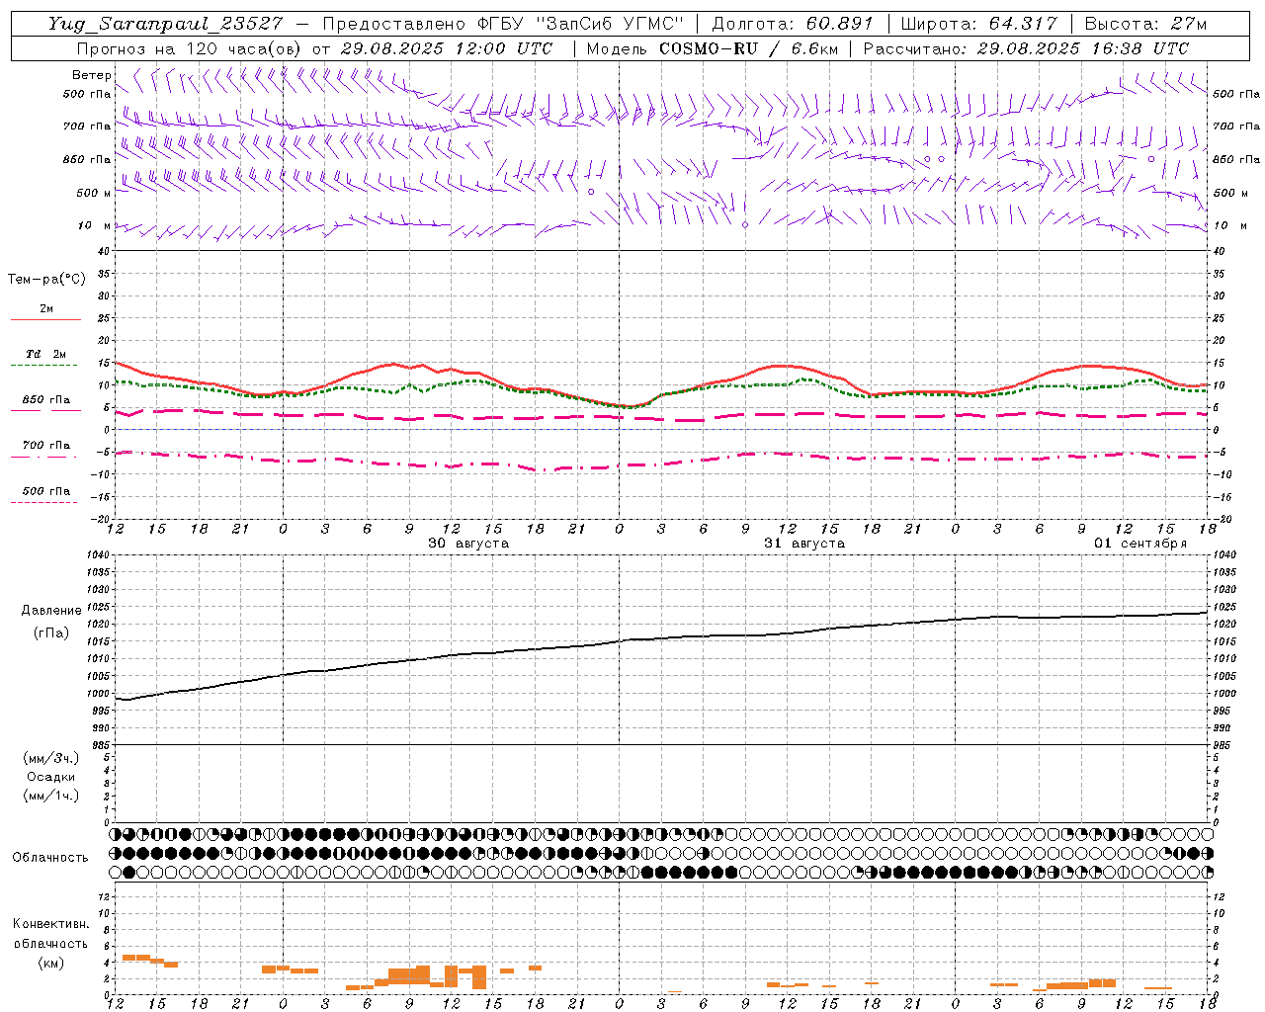Click the 30 августа date label
1265x1012 pixels.
[x=468, y=544]
